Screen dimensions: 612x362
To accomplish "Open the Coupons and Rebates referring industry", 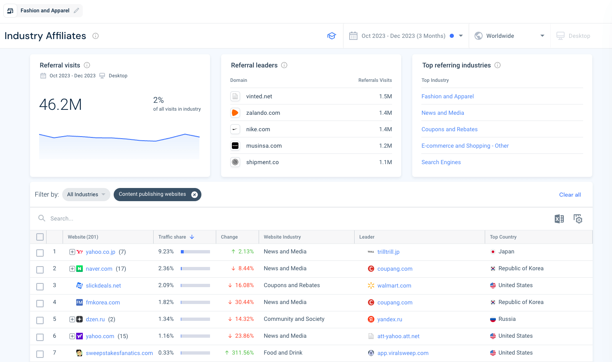I will pyautogui.click(x=449, y=129).
